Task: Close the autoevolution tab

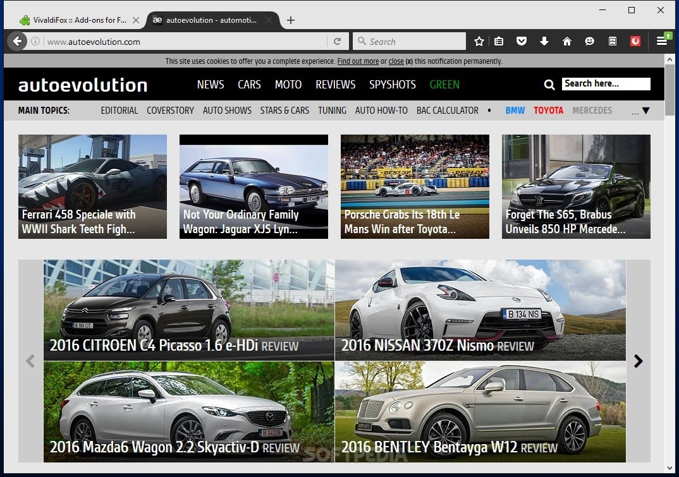Action: 269,20
